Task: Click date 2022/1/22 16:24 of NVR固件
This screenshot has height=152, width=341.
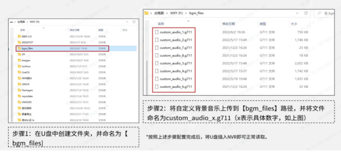Action: (79, 78)
